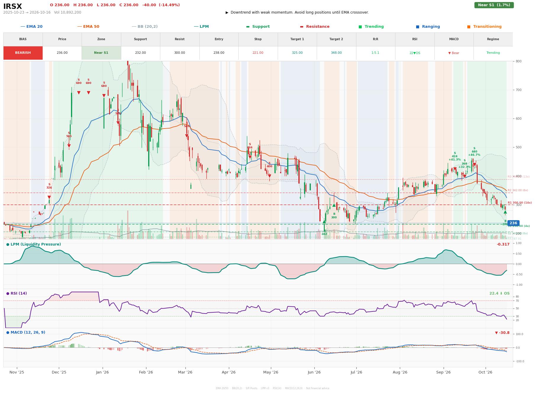
Task: Click the S 424 +41.3% sell marker
Action: coord(455,169)
